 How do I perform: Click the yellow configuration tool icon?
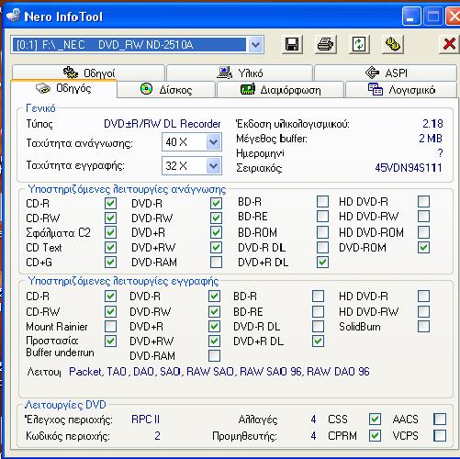pos(393,44)
